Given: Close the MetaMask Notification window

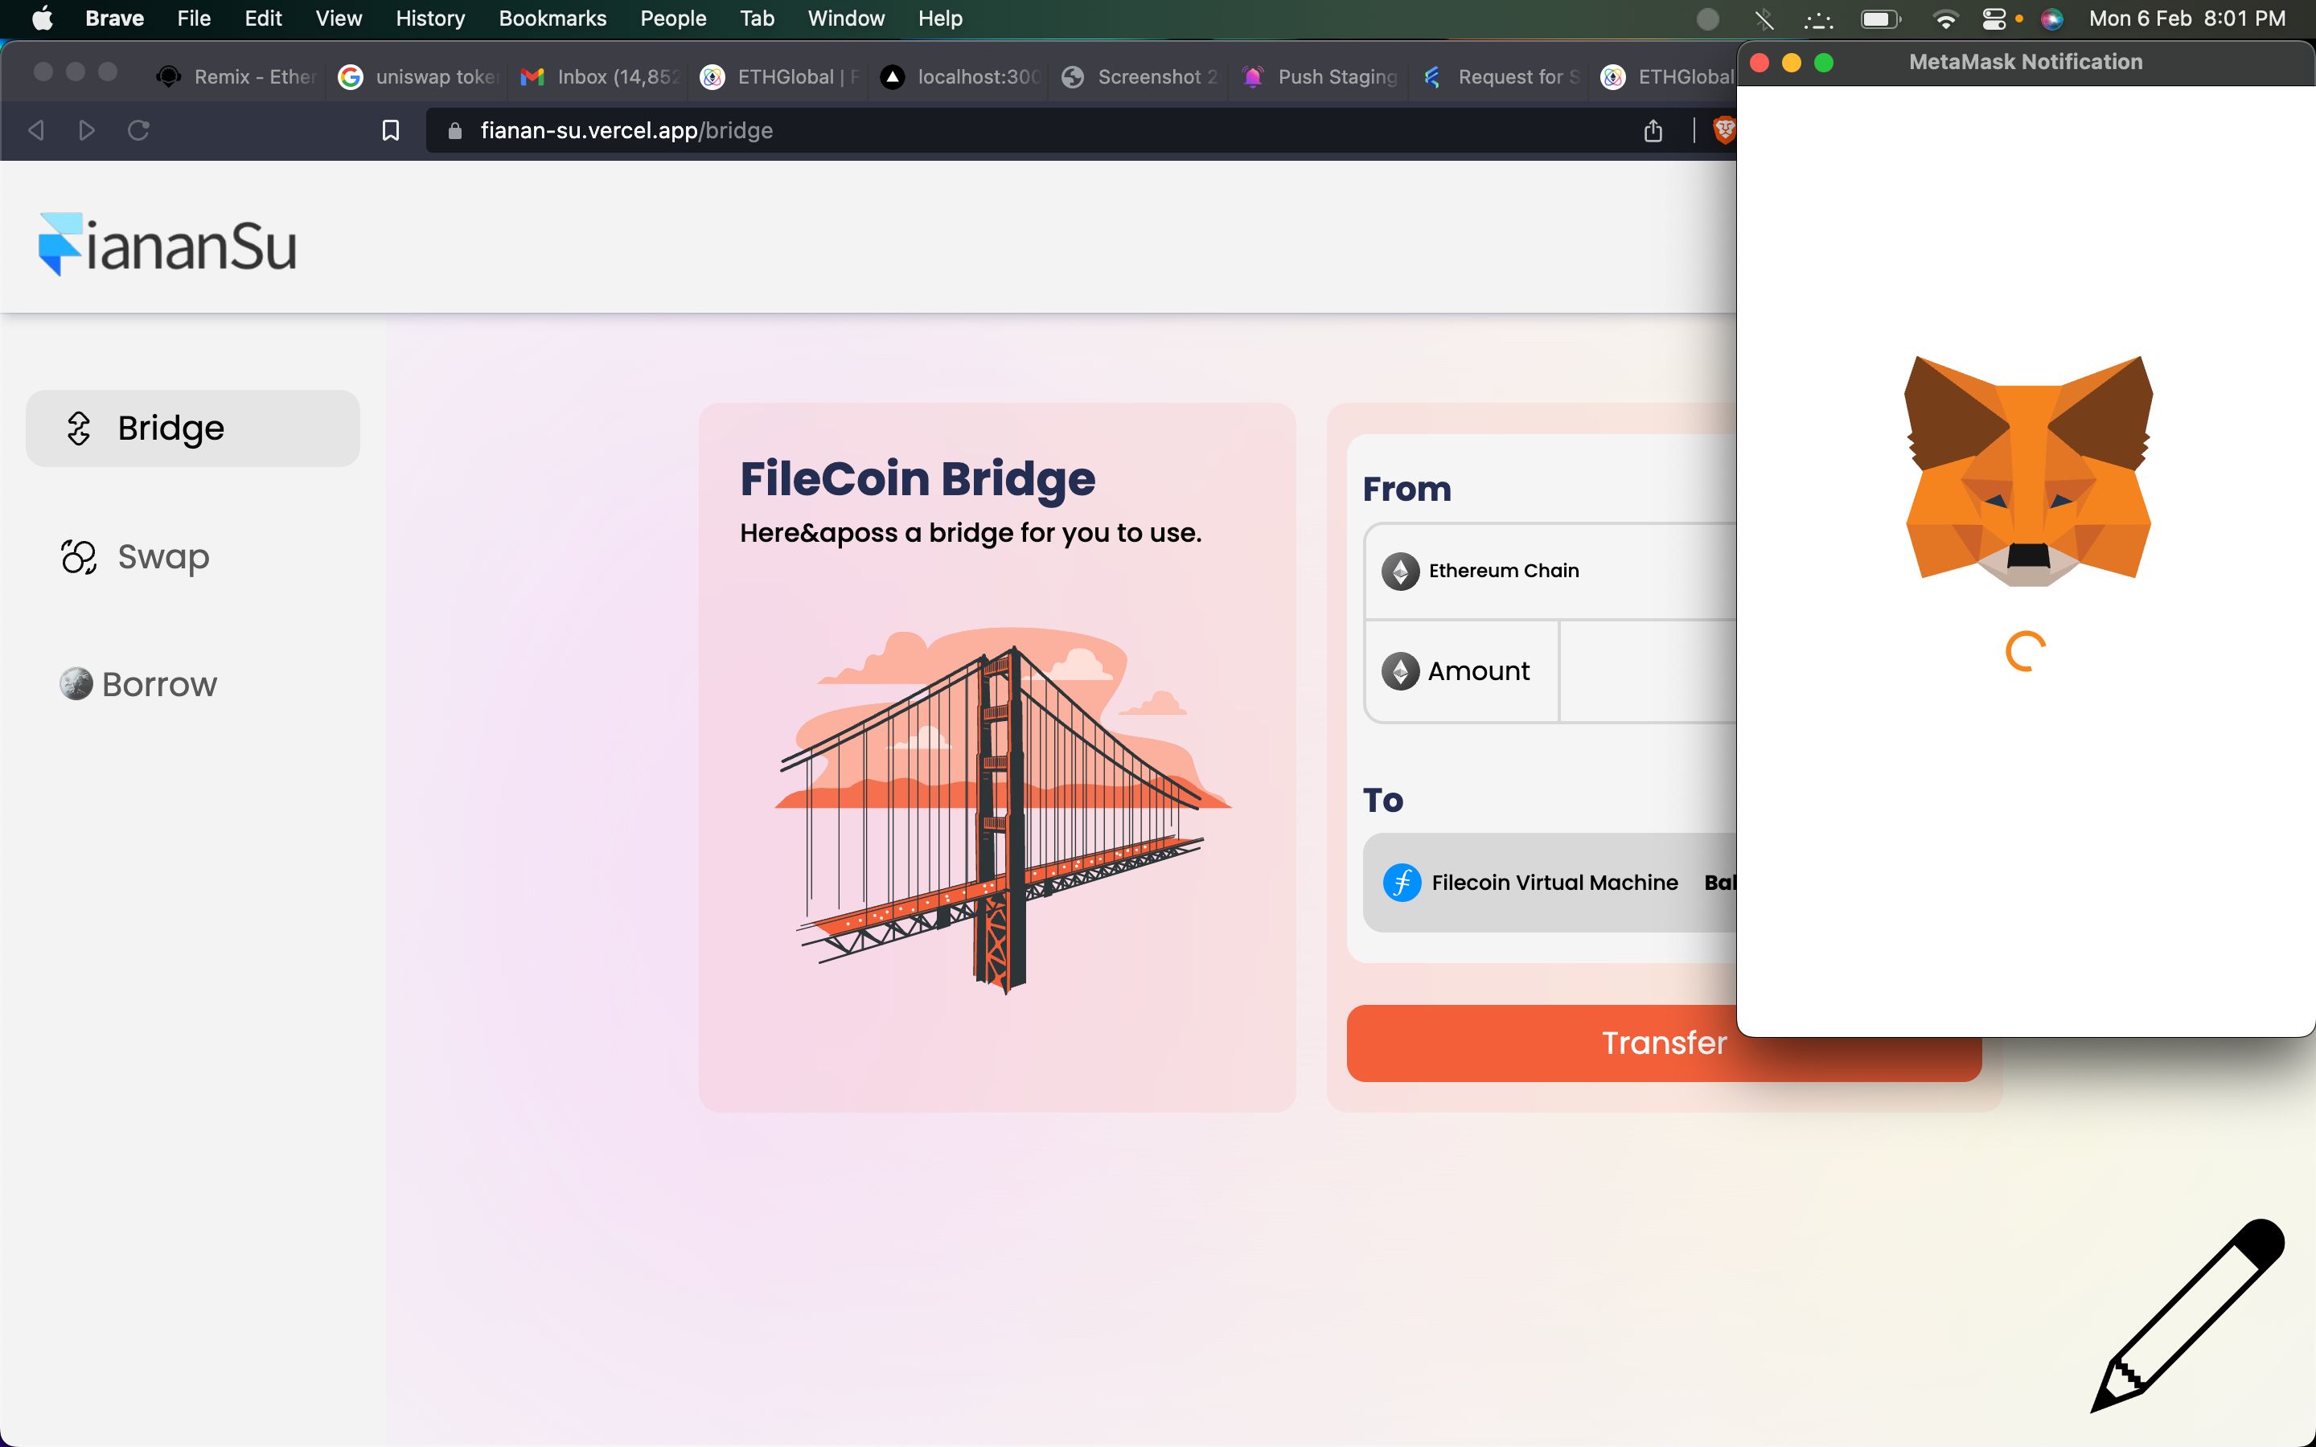Looking at the screenshot, I should pyautogui.click(x=1759, y=62).
